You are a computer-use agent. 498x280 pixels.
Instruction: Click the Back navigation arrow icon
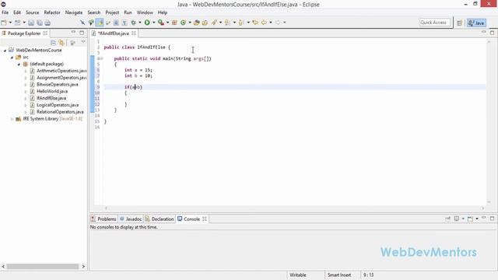pos(264,23)
